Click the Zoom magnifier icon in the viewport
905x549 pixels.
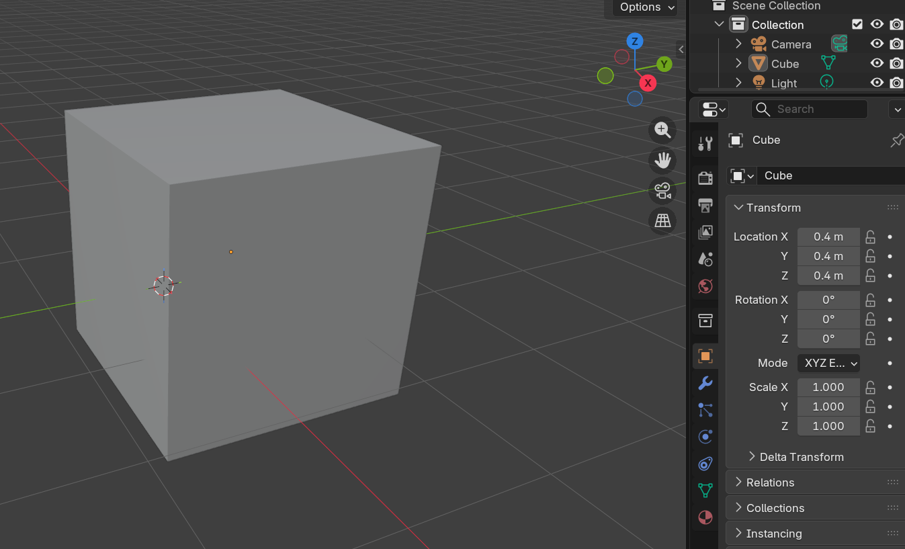662,130
